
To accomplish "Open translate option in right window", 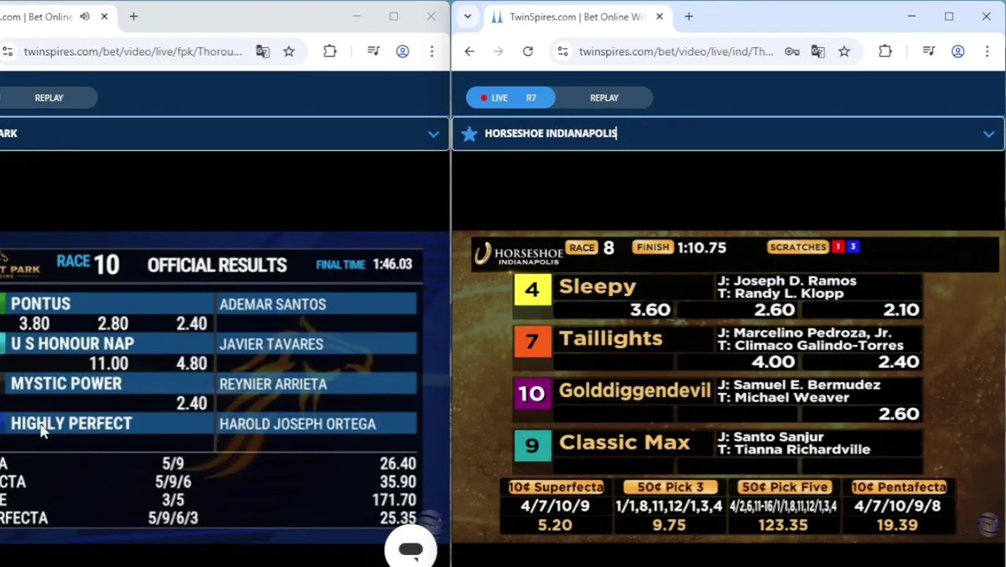I will tap(818, 51).
